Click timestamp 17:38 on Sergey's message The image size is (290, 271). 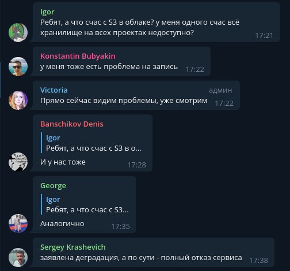[258, 260]
